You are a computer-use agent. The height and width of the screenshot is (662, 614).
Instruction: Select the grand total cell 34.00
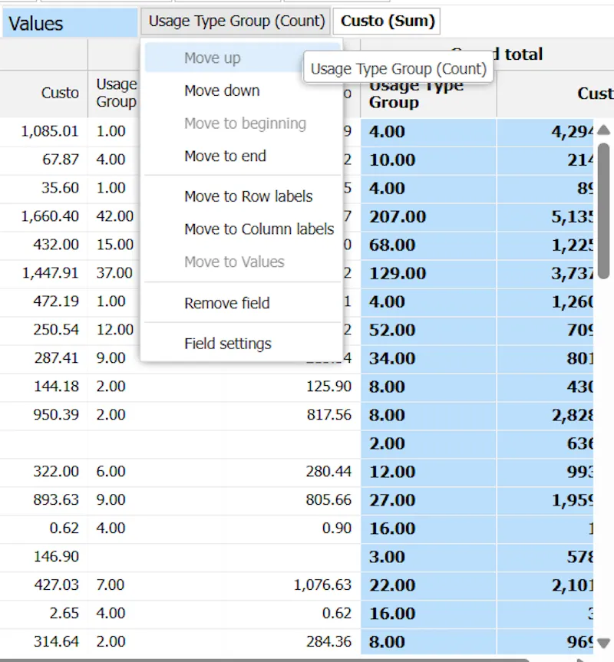click(428, 358)
